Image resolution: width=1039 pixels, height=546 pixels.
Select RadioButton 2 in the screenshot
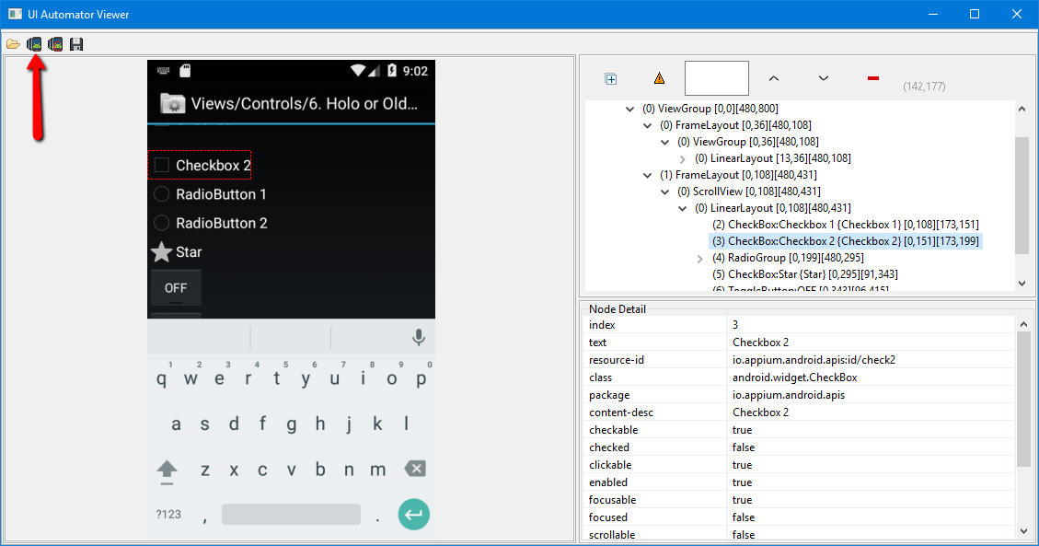(162, 224)
